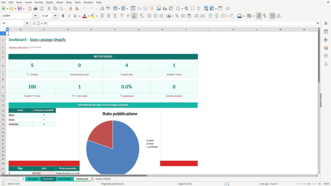Click the Clone Formatting paintbrush
331x186 pixels.
click(71, 9)
